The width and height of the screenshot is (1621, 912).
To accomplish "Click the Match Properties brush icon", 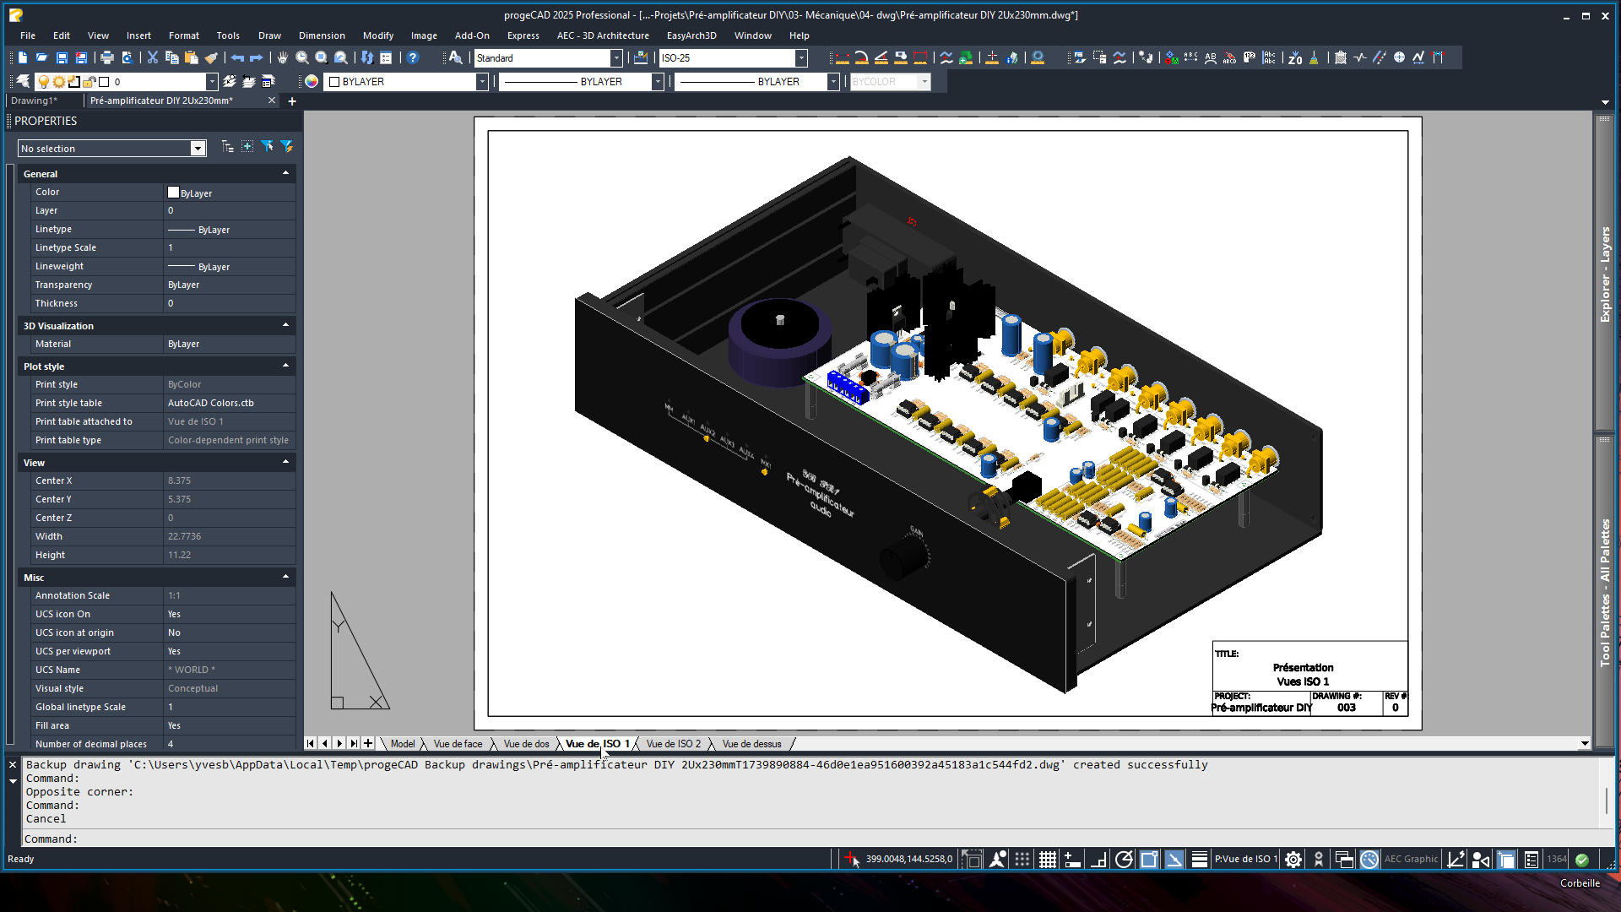I will 211,57.
